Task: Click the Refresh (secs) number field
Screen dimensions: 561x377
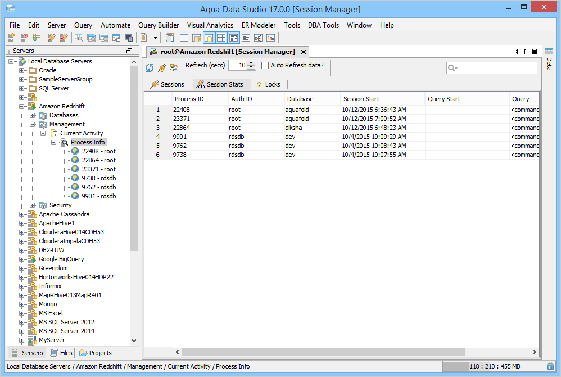Action: pos(238,65)
